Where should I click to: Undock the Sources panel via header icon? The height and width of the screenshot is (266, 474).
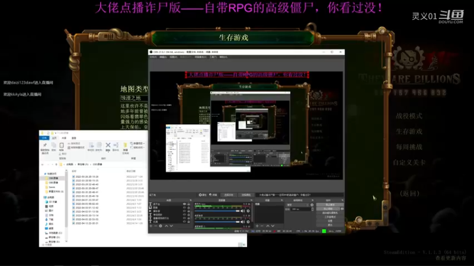191,200
